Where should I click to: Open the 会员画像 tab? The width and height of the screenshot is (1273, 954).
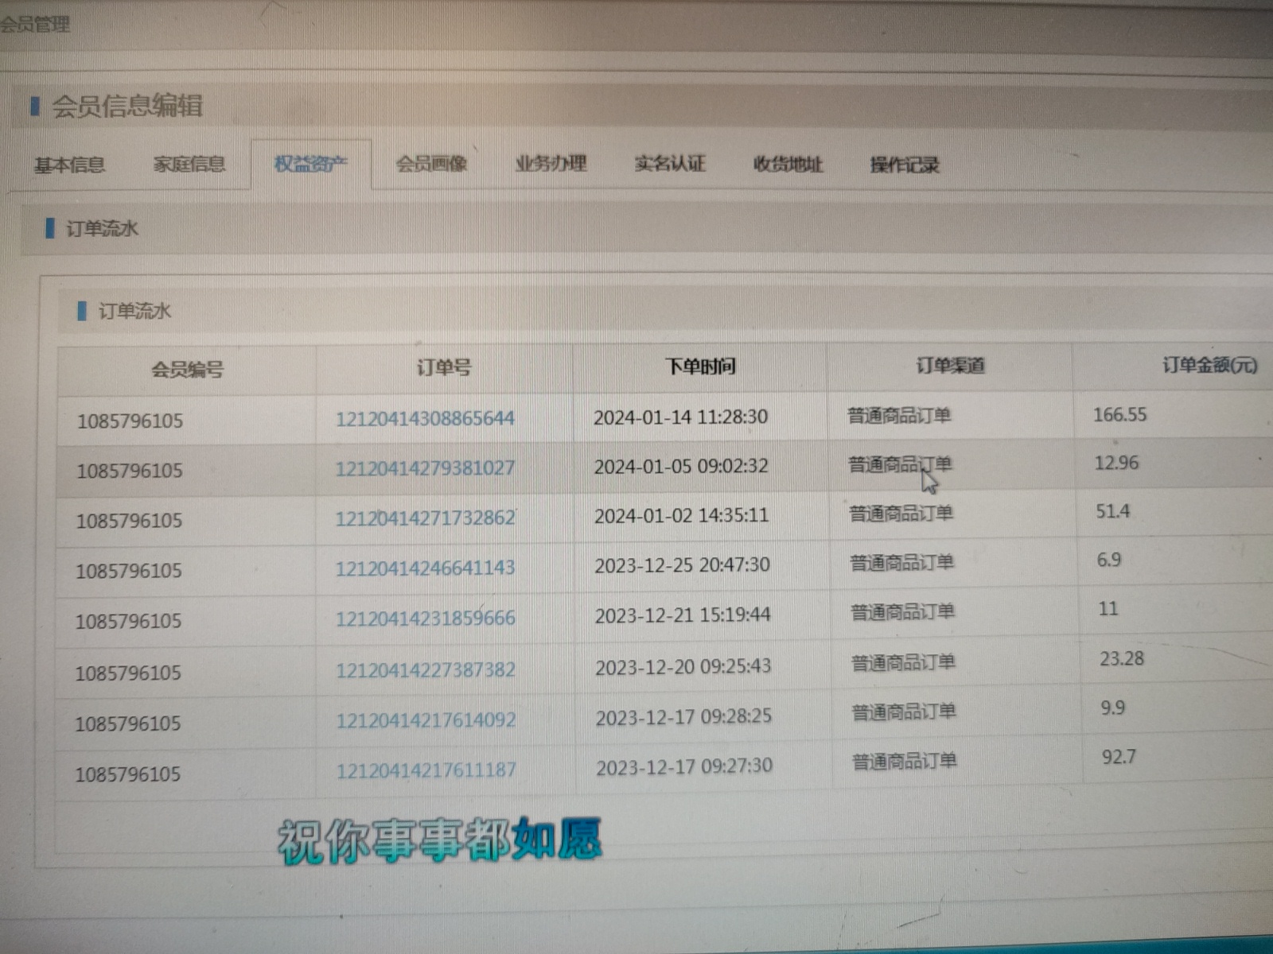click(x=431, y=165)
